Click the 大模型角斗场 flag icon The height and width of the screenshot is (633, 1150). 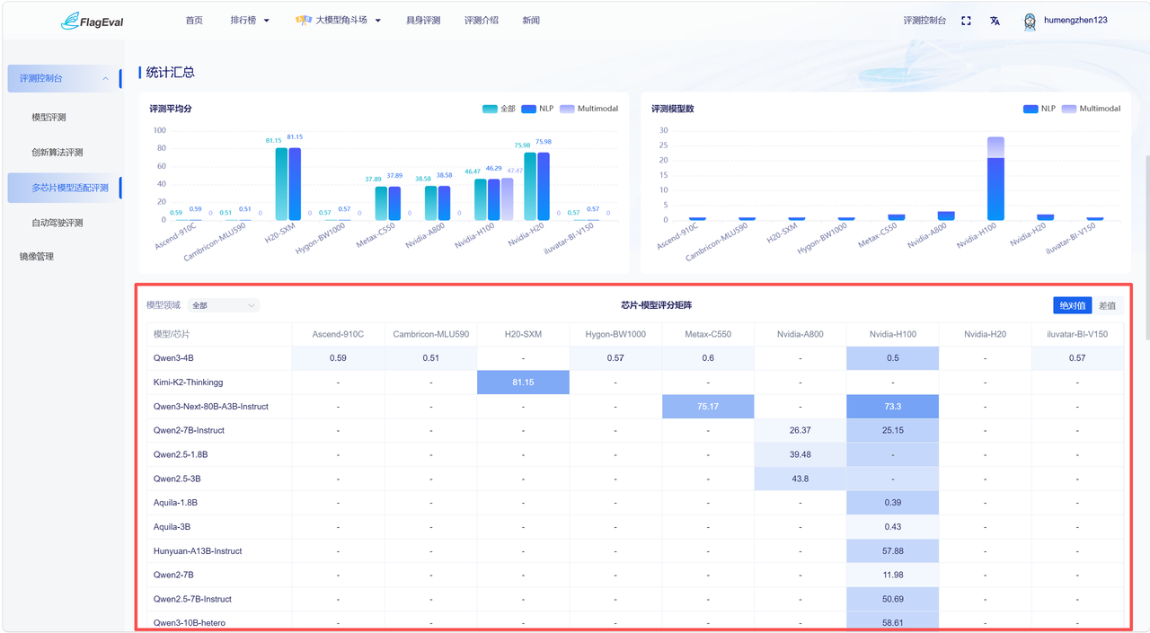304,20
